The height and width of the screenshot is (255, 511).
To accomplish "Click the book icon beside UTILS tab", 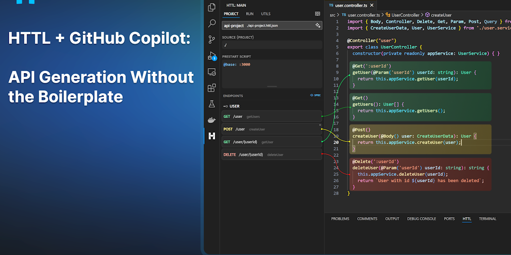I will (317, 13).
